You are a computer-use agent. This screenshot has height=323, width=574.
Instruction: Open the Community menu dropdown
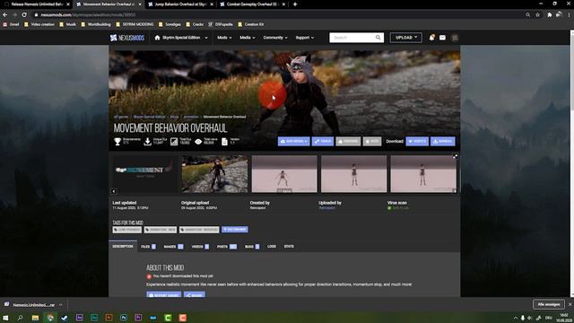pos(275,38)
